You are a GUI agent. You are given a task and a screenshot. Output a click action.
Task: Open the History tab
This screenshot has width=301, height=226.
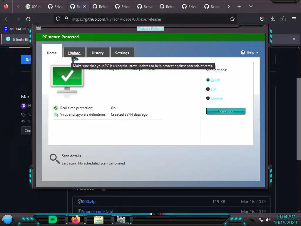(x=98, y=53)
